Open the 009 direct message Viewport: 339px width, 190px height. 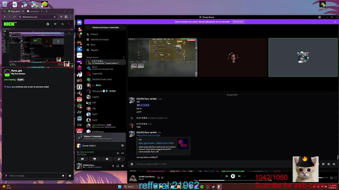click(x=105, y=103)
